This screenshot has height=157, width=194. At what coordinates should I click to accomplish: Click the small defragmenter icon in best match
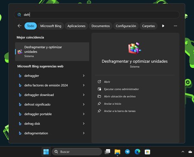pos(20,52)
